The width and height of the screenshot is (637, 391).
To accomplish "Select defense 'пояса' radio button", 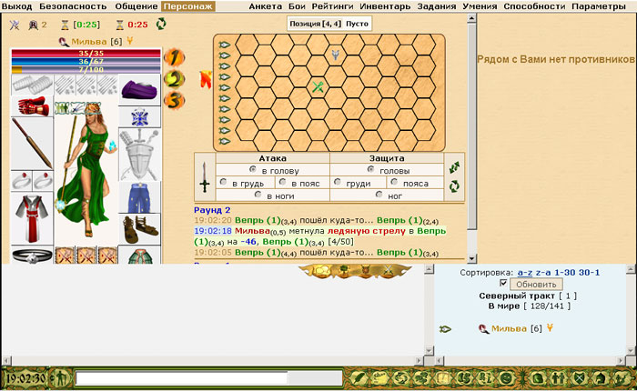I will pyautogui.click(x=394, y=182).
